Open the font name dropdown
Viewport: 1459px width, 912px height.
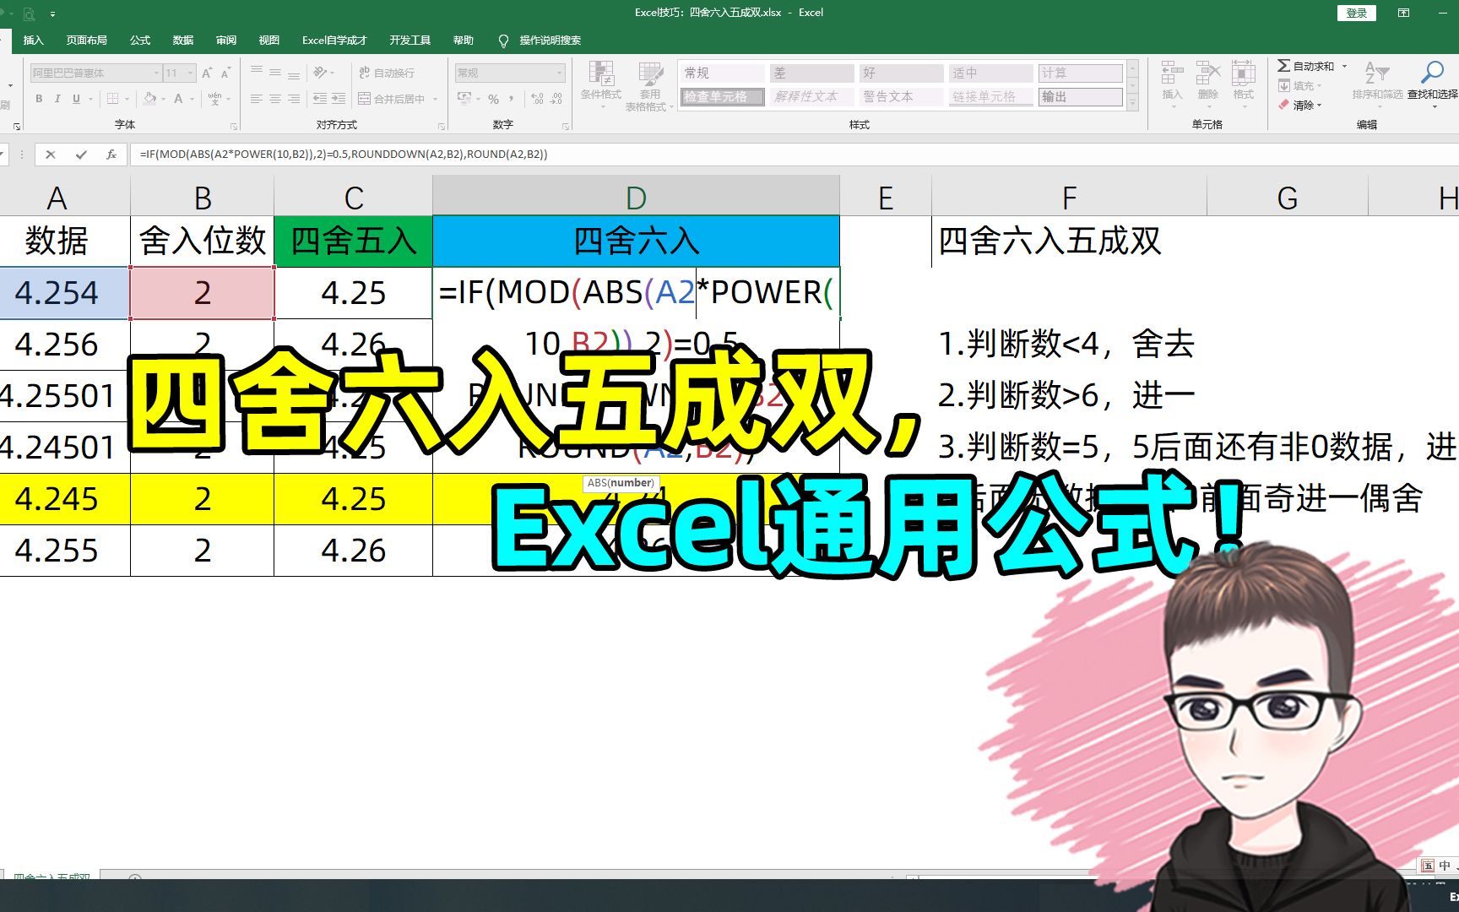tap(155, 73)
